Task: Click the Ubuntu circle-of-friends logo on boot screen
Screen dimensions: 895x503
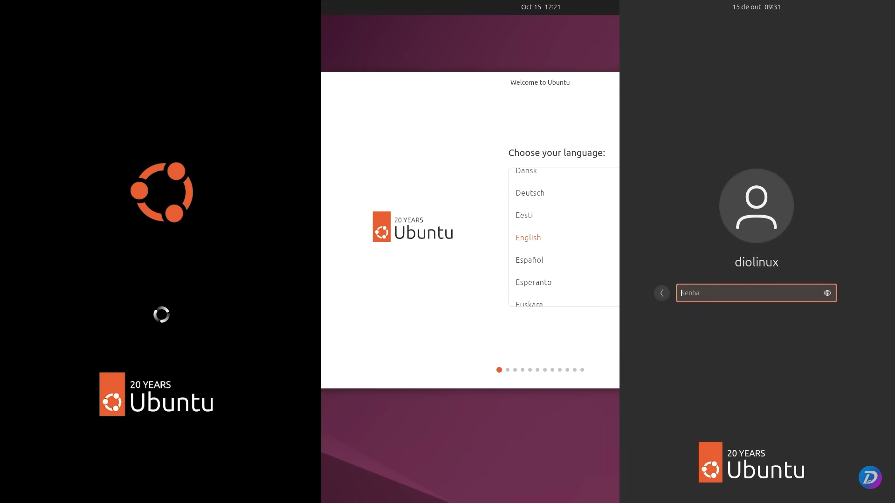Action: click(x=162, y=191)
